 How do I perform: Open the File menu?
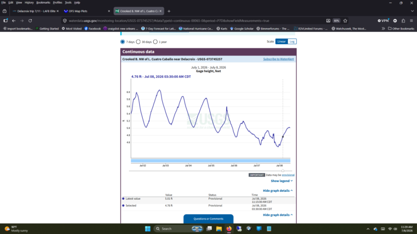click(4, 3)
